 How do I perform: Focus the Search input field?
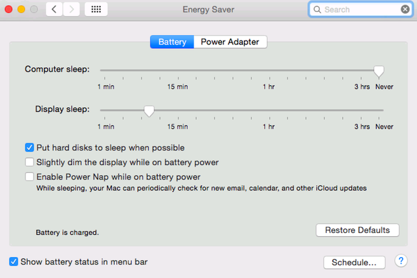(x=361, y=10)
